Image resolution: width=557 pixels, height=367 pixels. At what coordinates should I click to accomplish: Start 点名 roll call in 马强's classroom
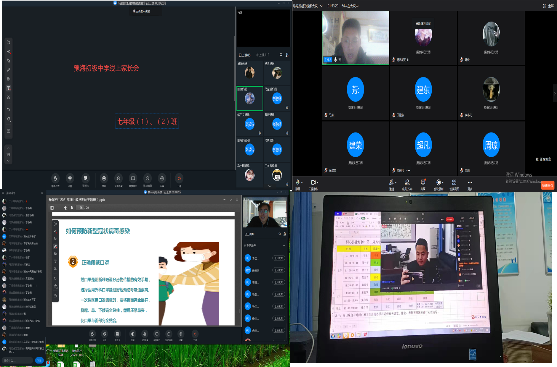click(70, 180)
